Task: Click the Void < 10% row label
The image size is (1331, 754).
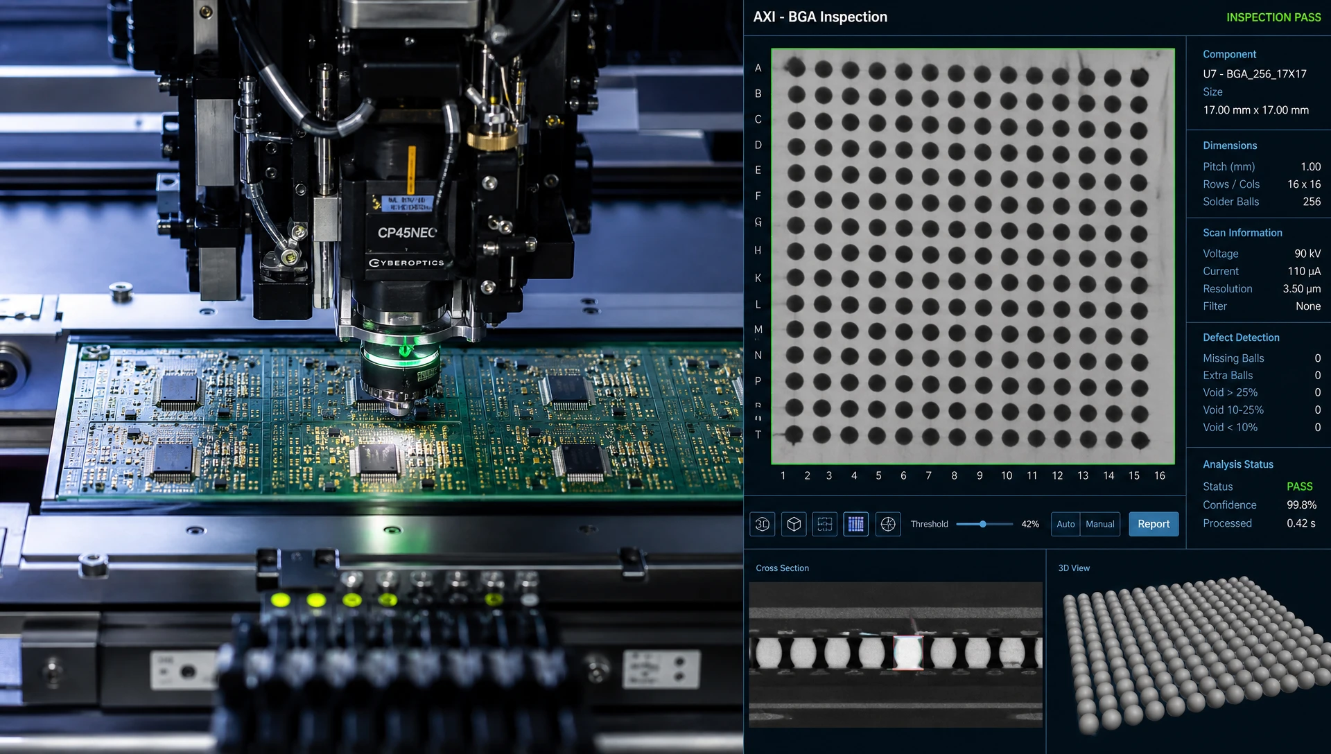Action: tap(1230, 427)
